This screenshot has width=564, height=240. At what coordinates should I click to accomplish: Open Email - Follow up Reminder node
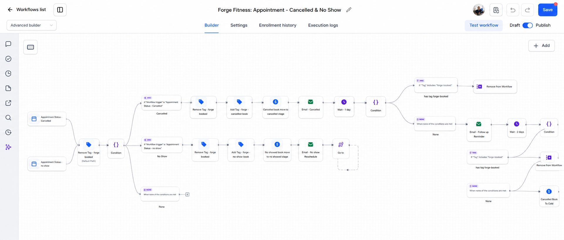pos(479,130)
